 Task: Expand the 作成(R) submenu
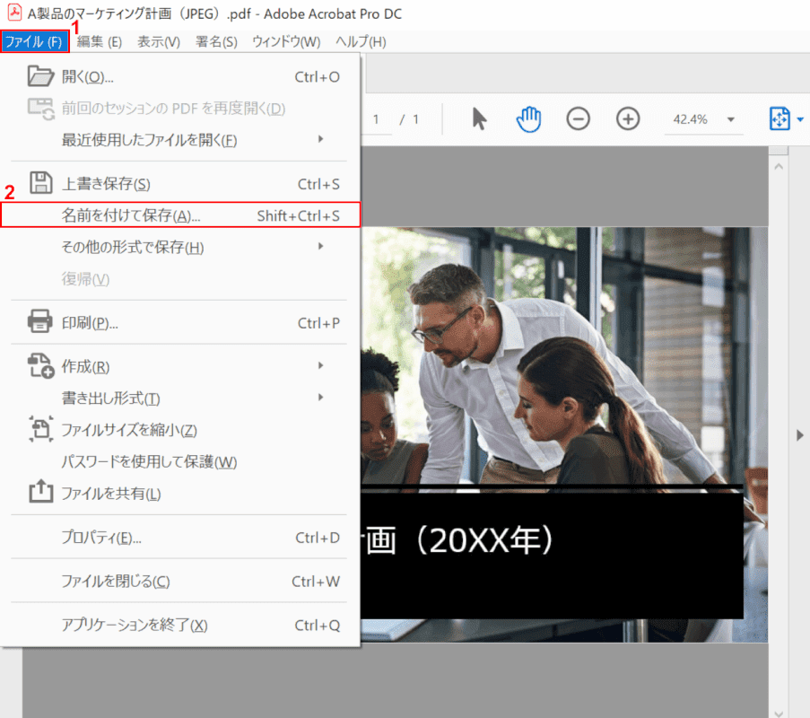(180, 366)
